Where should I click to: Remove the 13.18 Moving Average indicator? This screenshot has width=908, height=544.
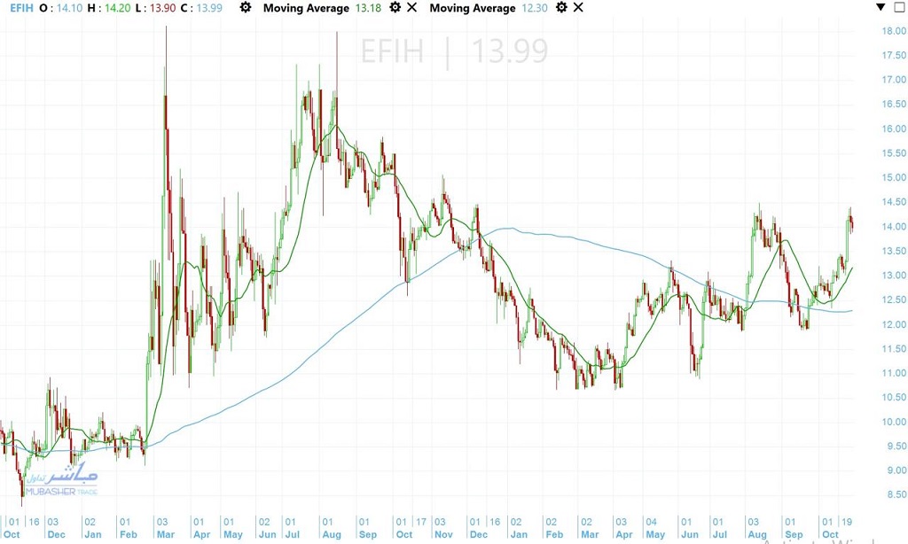[411, 8]
